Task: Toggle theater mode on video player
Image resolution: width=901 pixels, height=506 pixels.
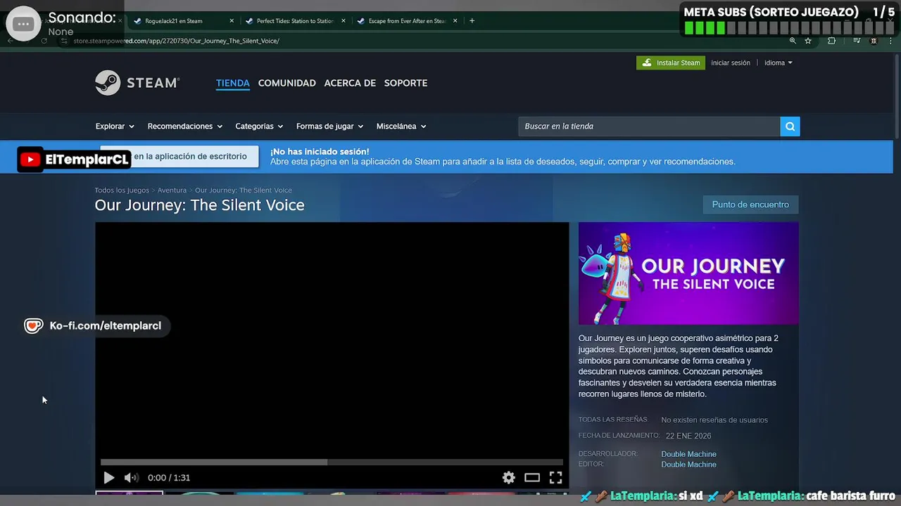Action: (532, 478)
